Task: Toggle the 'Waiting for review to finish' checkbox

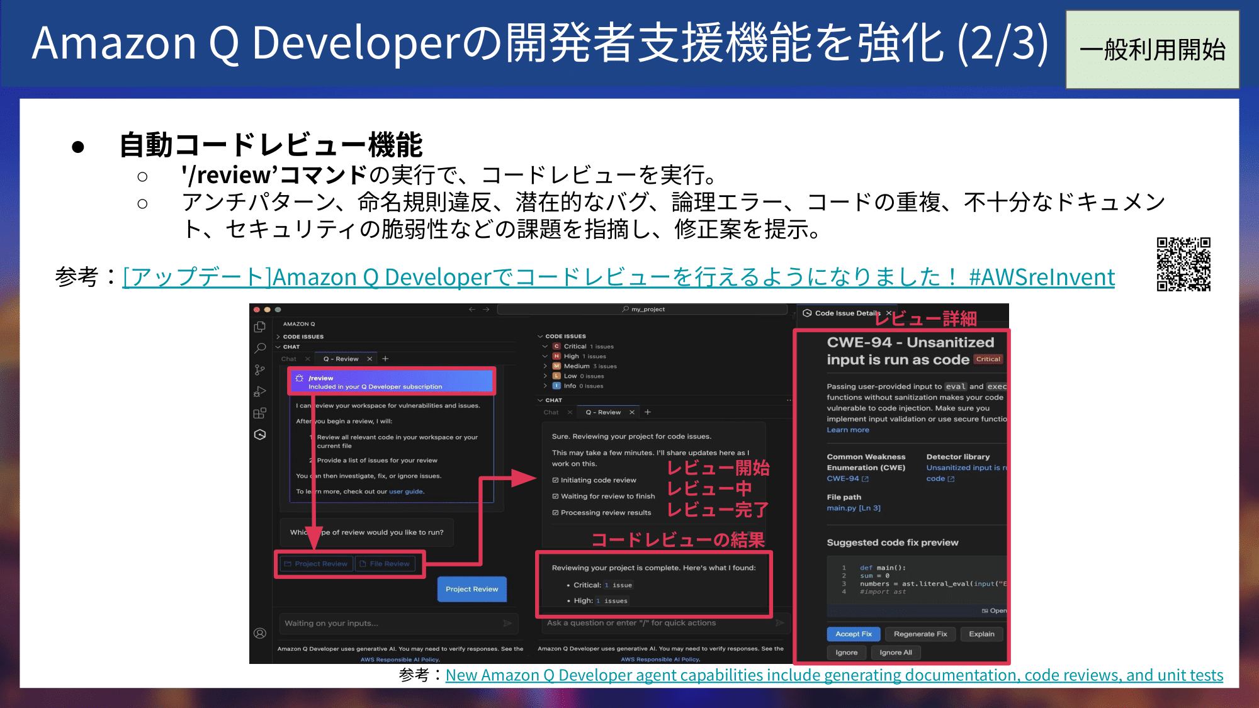Action: coord(555,497)
